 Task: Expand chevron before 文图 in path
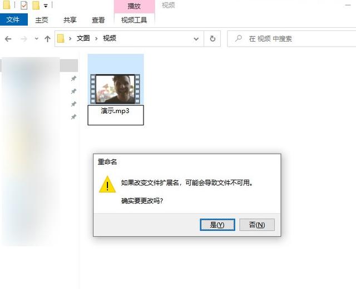click(70, 39)
